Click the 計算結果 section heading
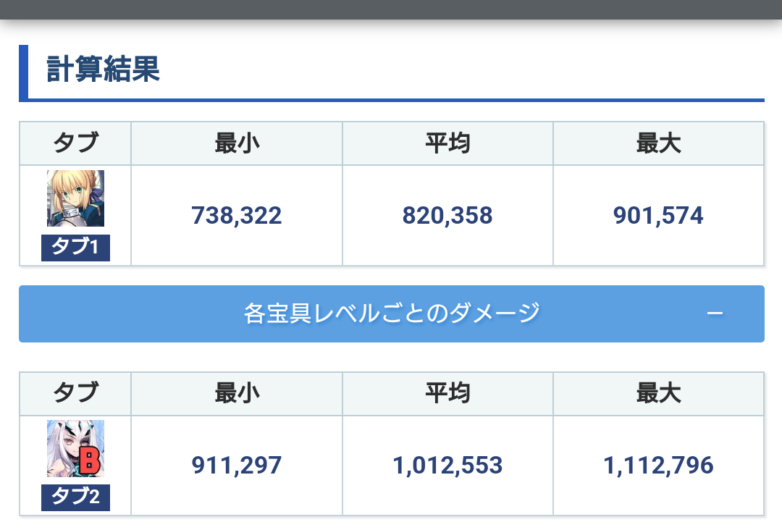The width and height of the screenshot is (782, 530). click(103, 69)
